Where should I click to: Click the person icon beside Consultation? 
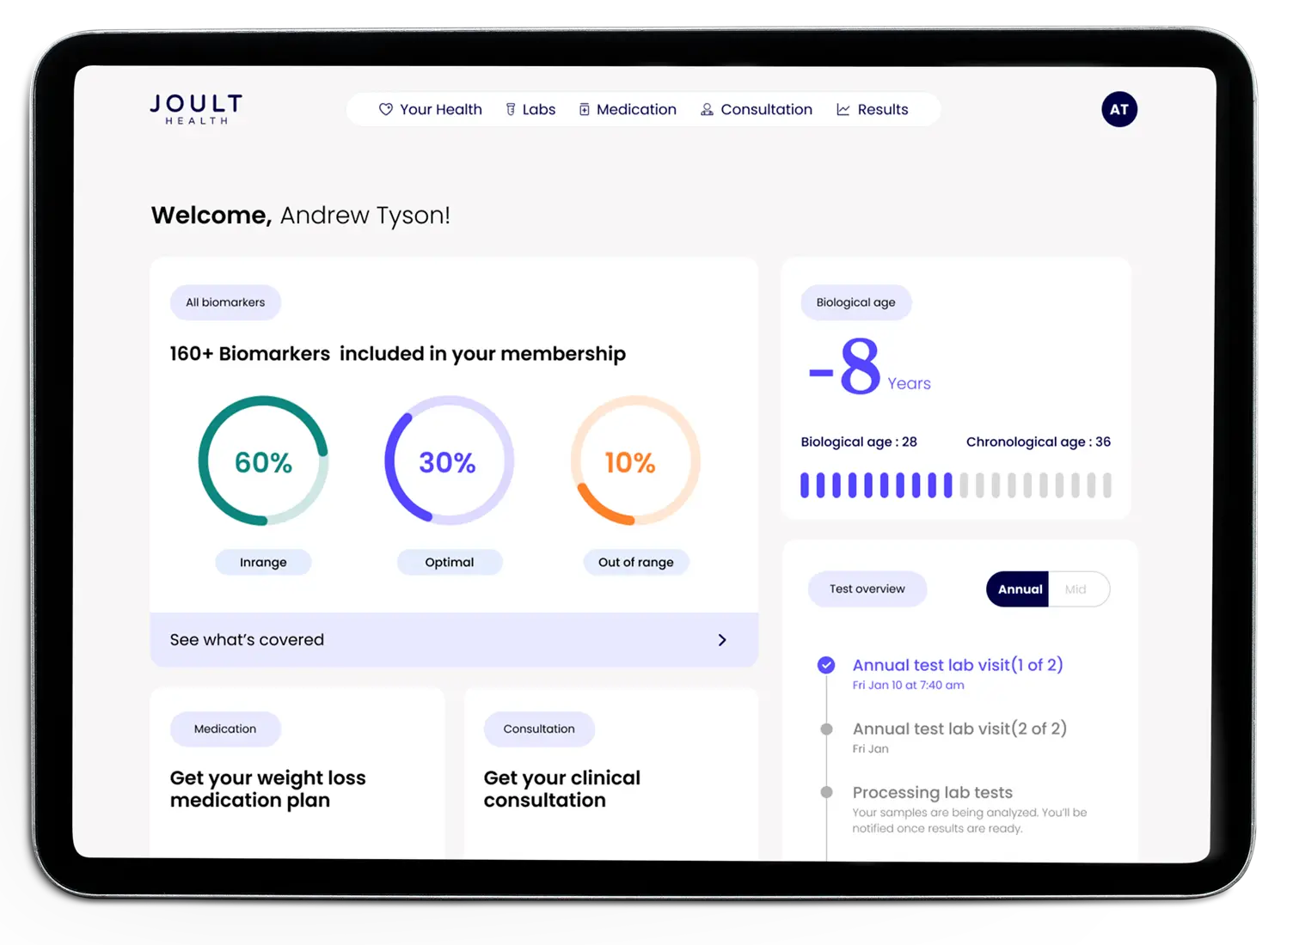point(707,109)
